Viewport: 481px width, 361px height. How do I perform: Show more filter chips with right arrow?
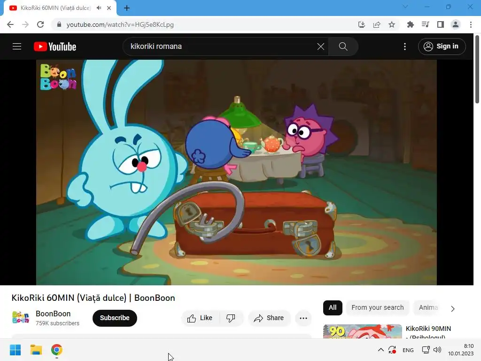point(453,308)
